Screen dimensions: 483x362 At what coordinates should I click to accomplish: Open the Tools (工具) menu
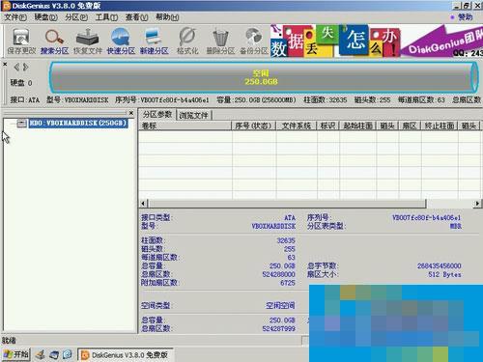click(106, 17)
